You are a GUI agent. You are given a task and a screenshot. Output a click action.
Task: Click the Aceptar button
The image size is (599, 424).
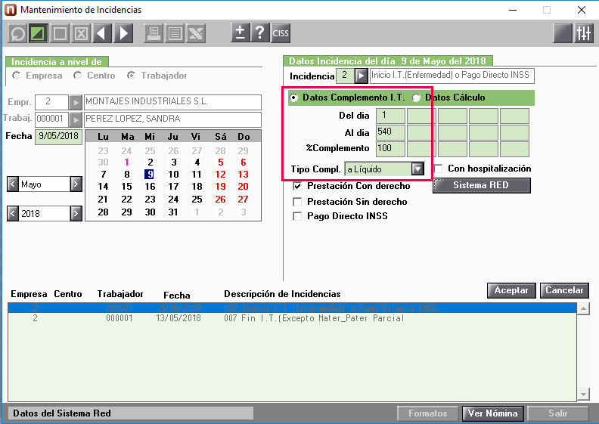(x=511, y=290)
